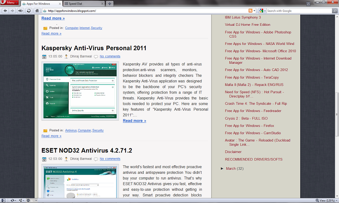Open the Internet Download Manager sidebar link

pos(258,61)
